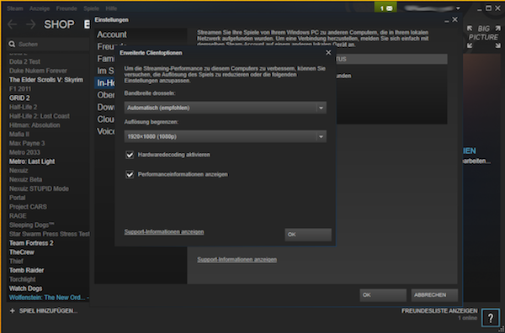
Task: Click the Suchen search field
Action: [x=48, y=44]
